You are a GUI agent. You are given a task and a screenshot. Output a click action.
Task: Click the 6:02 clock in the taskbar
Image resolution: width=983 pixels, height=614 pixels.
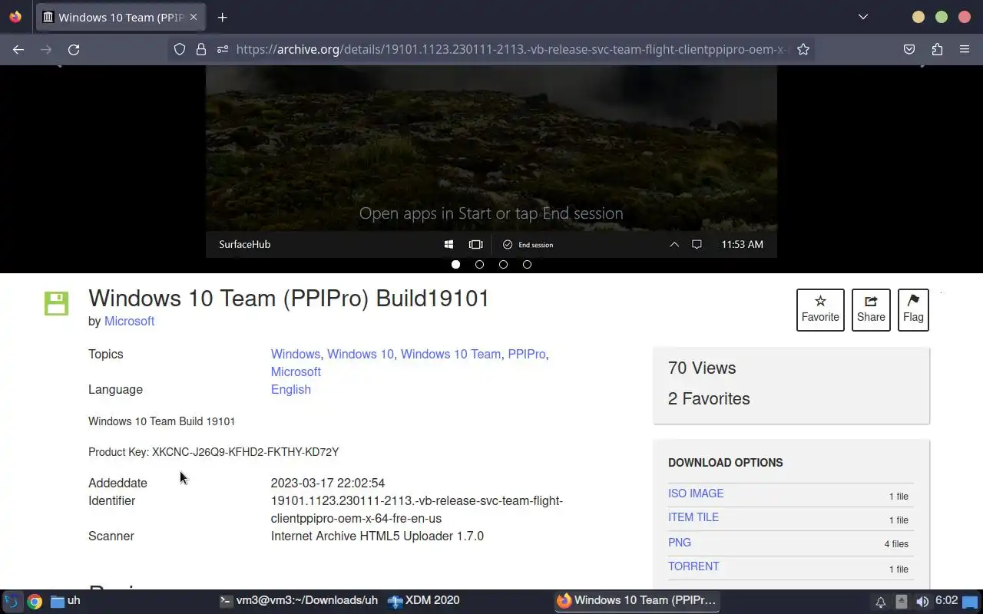pyautogui.click(x=946, y=601)
